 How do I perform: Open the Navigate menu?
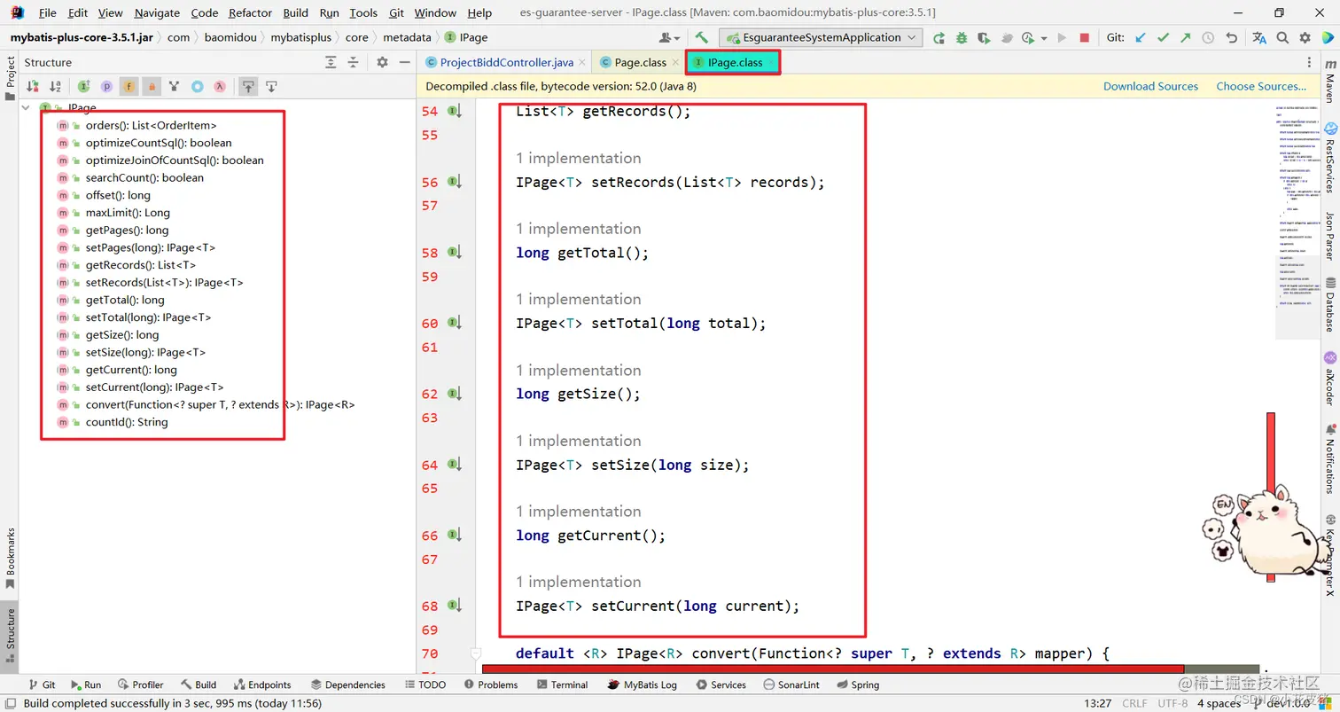coord(156,12)
